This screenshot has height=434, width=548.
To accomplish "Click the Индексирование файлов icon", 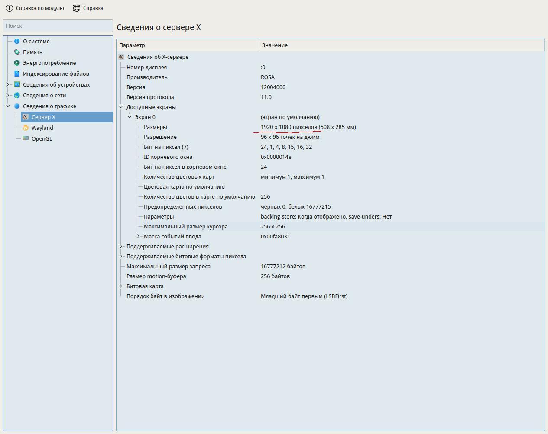I will tap(17, 74).
